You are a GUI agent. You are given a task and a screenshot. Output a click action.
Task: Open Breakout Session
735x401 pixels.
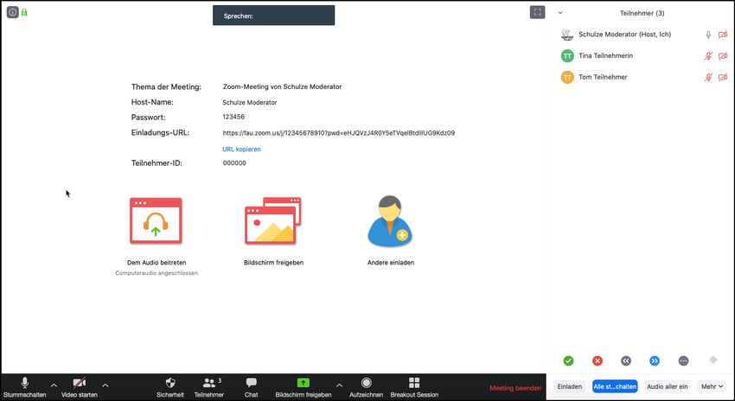tap(414, 383)
